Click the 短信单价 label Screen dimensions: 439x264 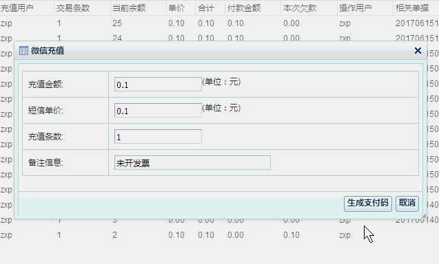tap(45, 111)
